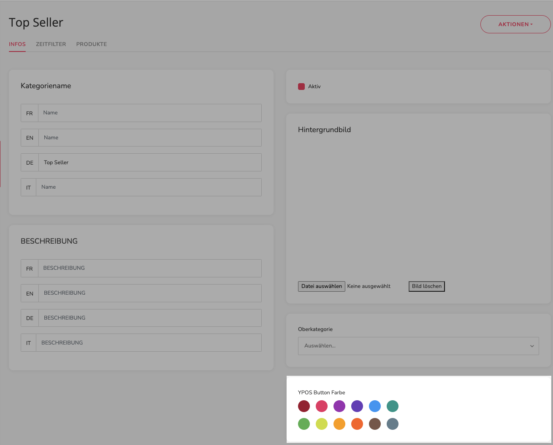The image size is (553, 445).
Task: Pick the yellow-green color swatch
Action: [322, 424]
